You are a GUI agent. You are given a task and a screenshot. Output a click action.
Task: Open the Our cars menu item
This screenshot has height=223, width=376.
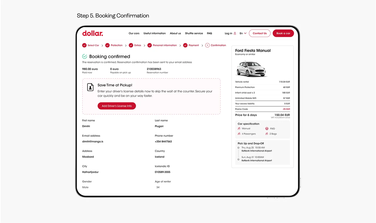(134, 33)
